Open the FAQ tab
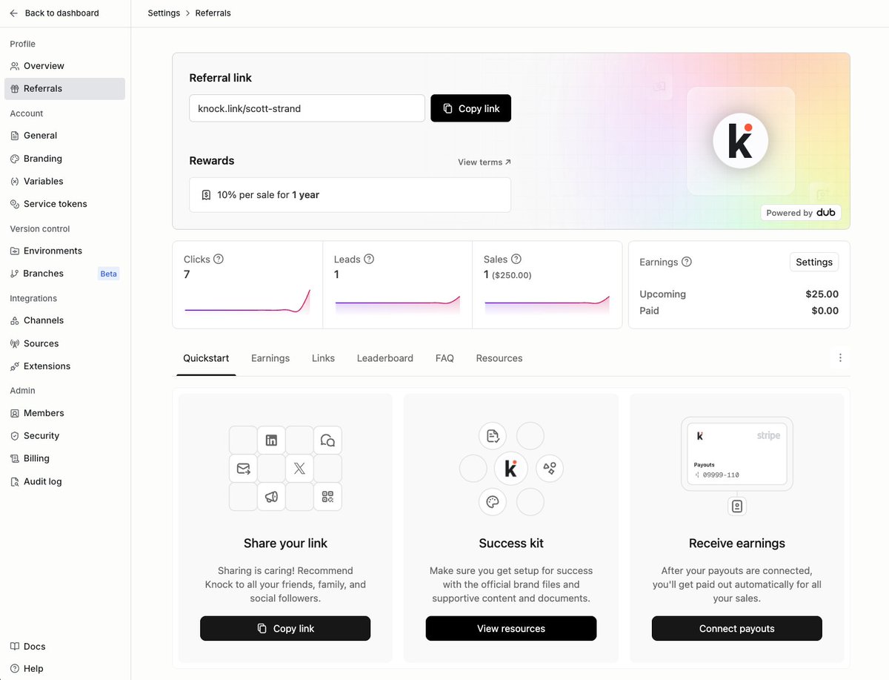Viewport: 889px width, 680px height. pyautogui.click(x=444, y=358)
